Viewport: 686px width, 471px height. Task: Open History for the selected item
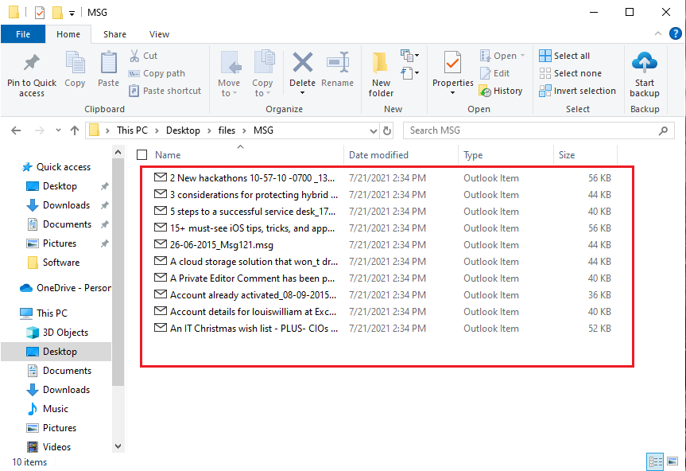[x=502, y=90]
